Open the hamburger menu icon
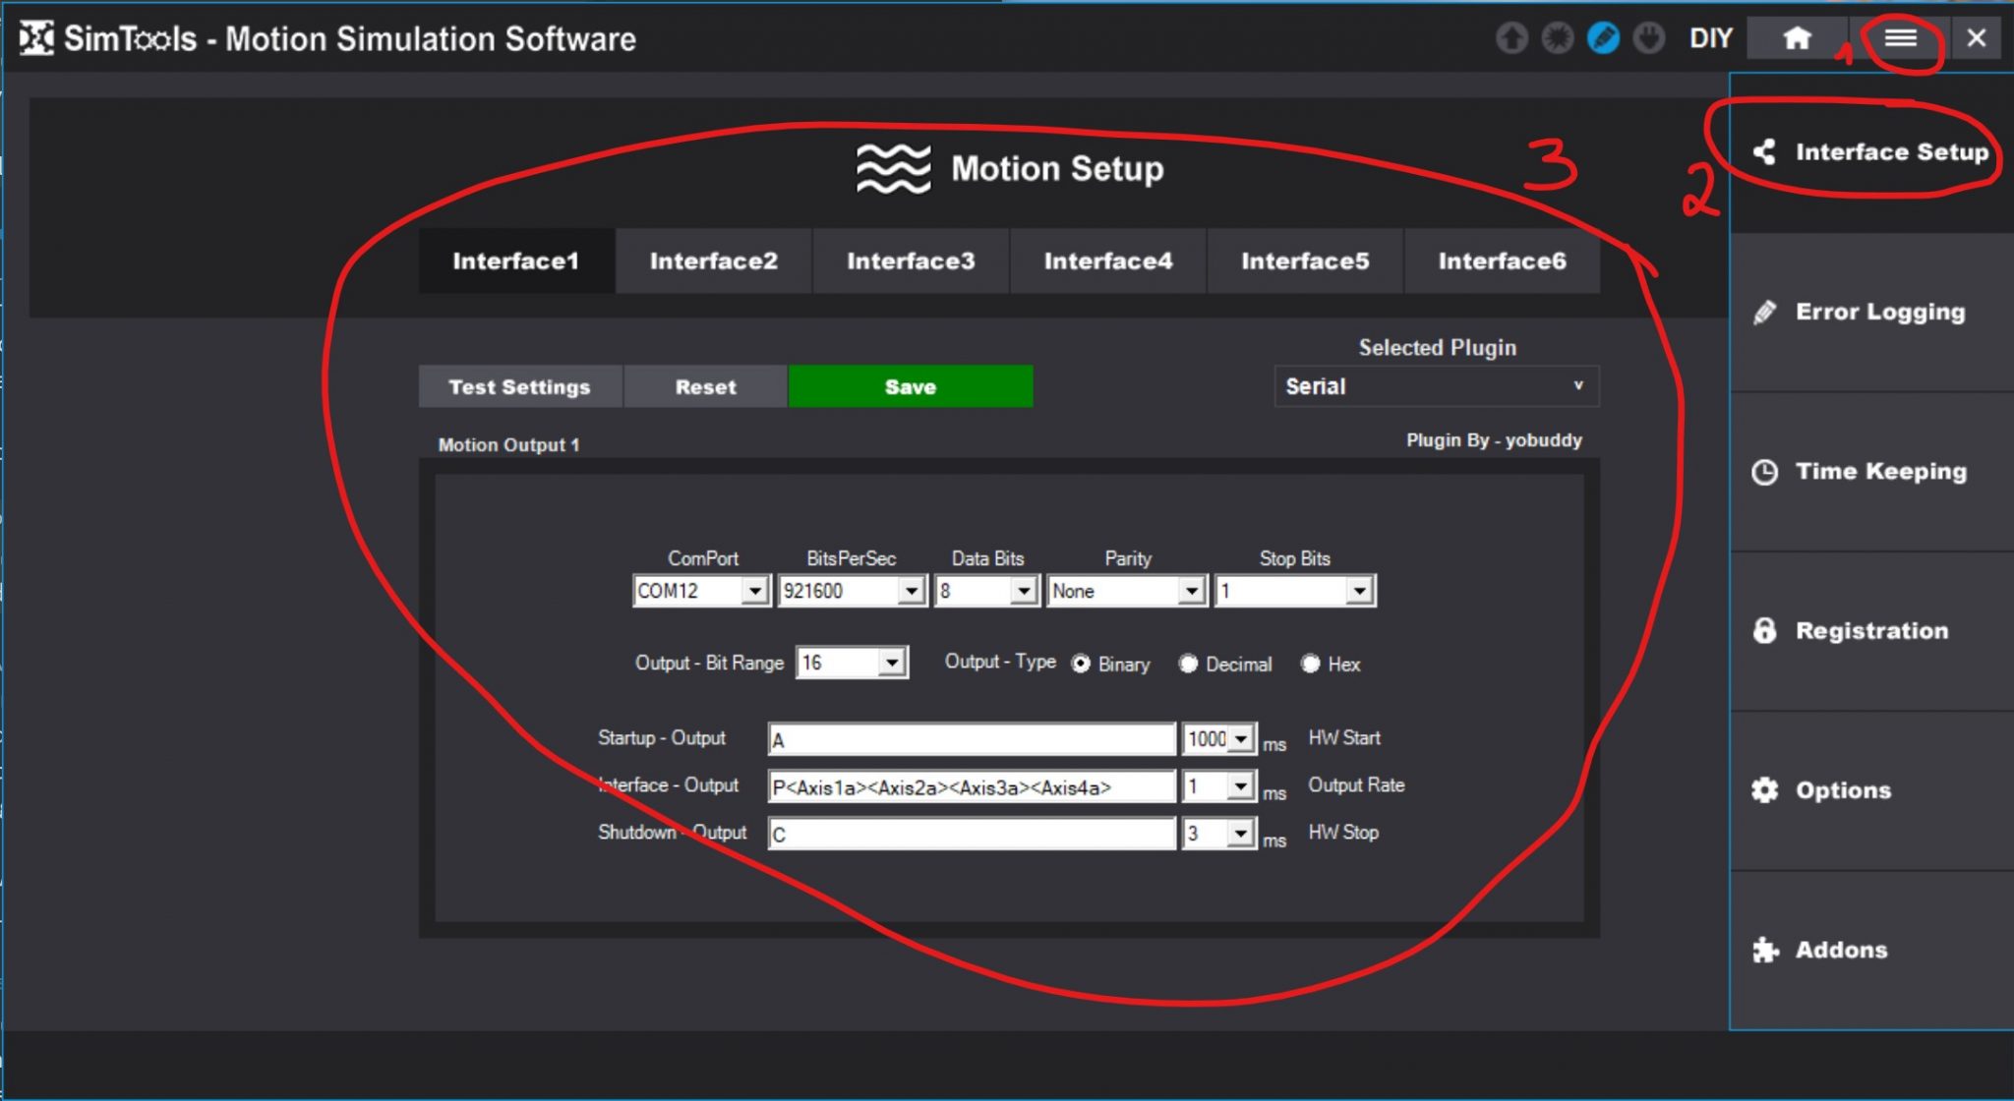The image size is (2014, 1101). pos(1900,38)
